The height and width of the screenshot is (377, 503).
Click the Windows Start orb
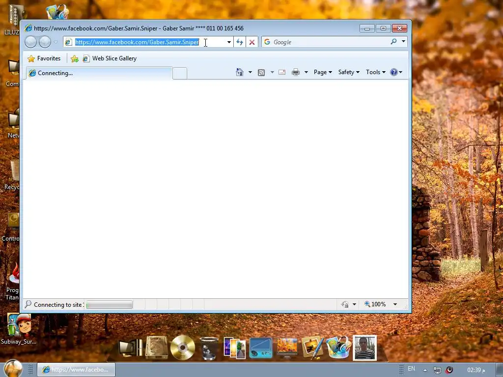(x=13, y=369)
